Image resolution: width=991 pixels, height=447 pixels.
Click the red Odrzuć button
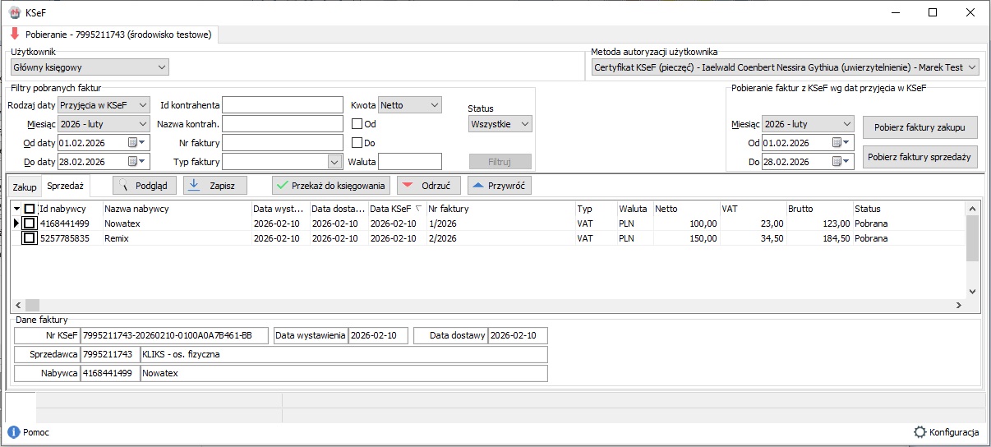[x=428, y=186]
